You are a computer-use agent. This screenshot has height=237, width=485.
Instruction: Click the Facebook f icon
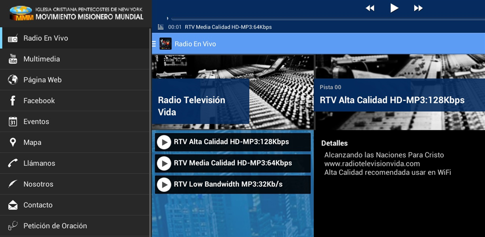pos(13,100)
